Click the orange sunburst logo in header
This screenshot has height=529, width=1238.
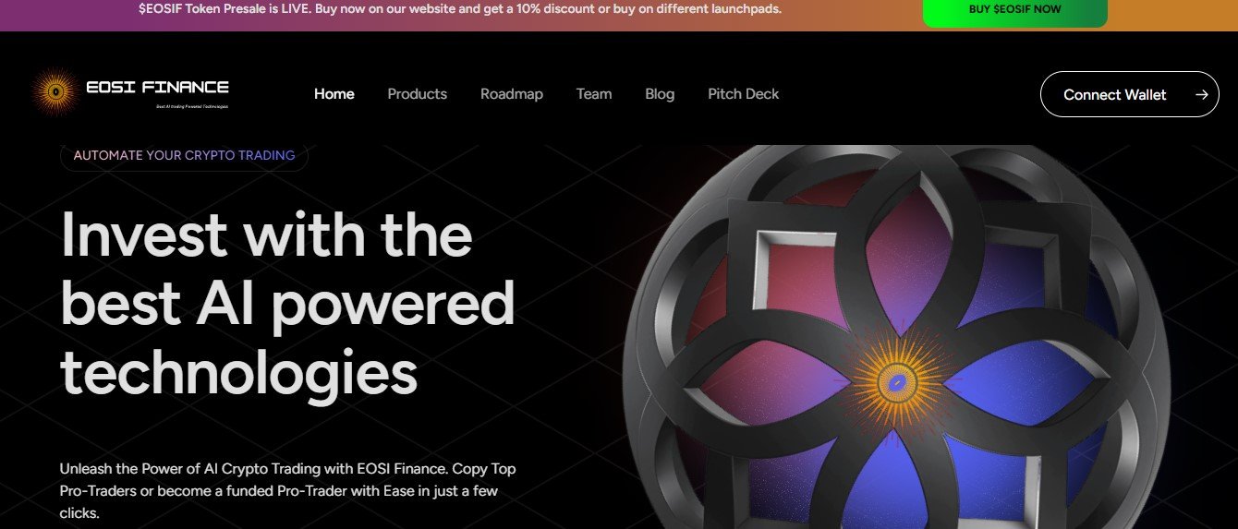point(56,92)
